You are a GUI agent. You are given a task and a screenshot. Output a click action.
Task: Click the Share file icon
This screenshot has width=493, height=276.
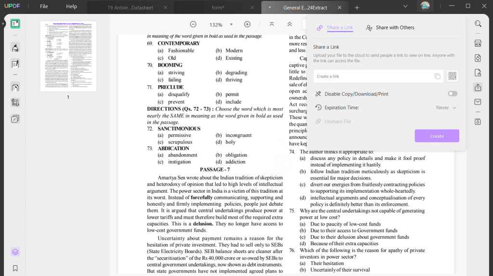pos(478,88)
